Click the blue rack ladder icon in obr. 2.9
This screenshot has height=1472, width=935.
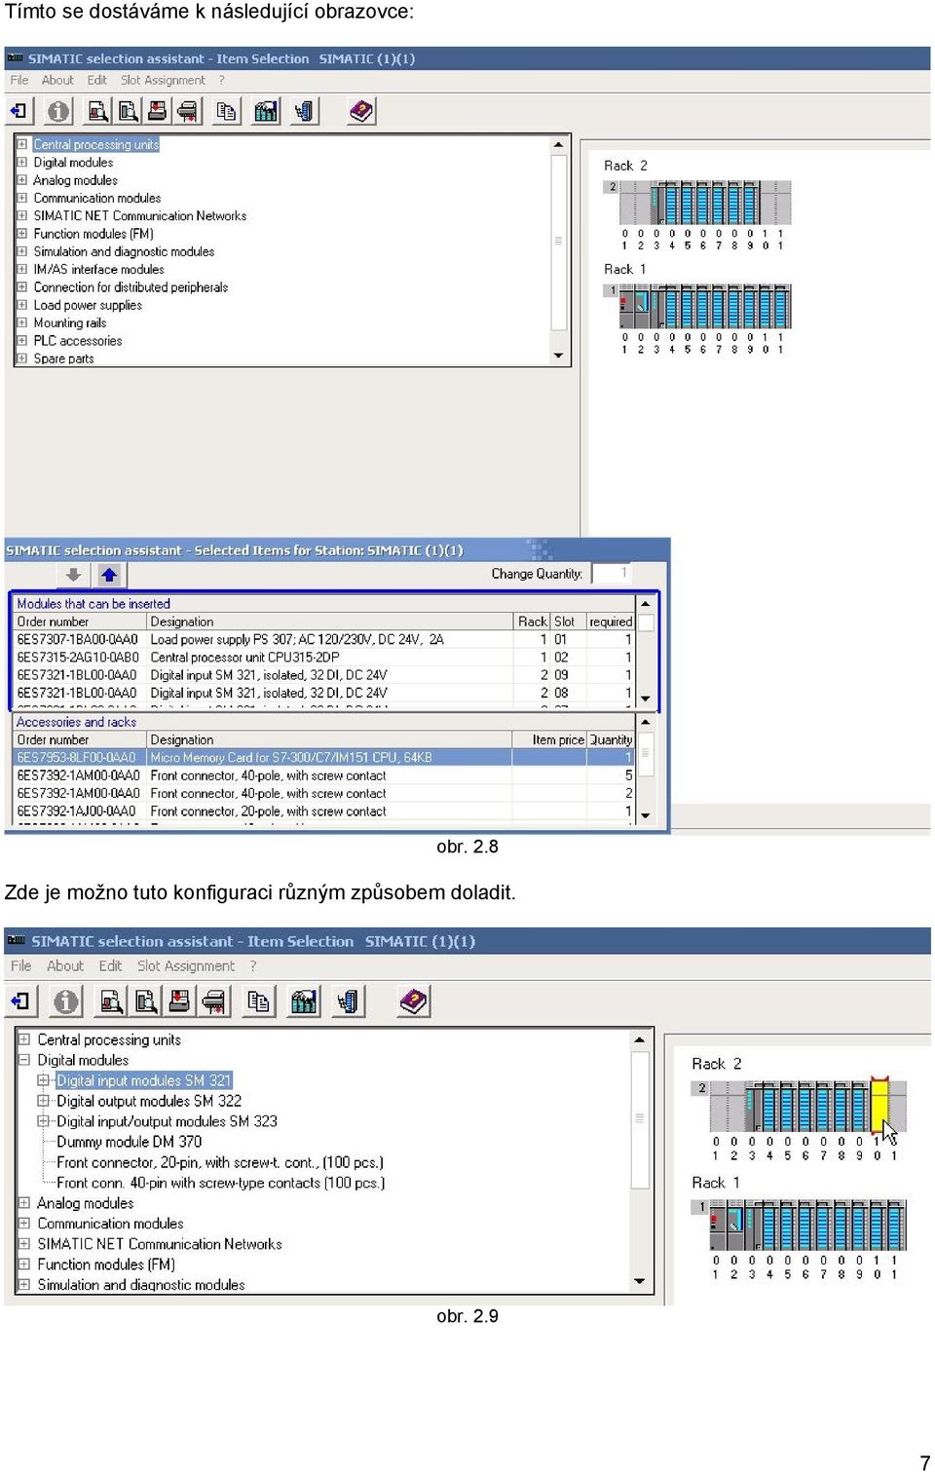pos(349,1001)
